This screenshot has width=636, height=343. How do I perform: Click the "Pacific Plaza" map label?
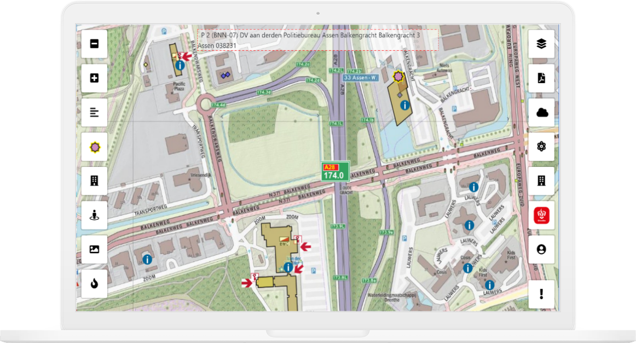[x=179, y=86]
